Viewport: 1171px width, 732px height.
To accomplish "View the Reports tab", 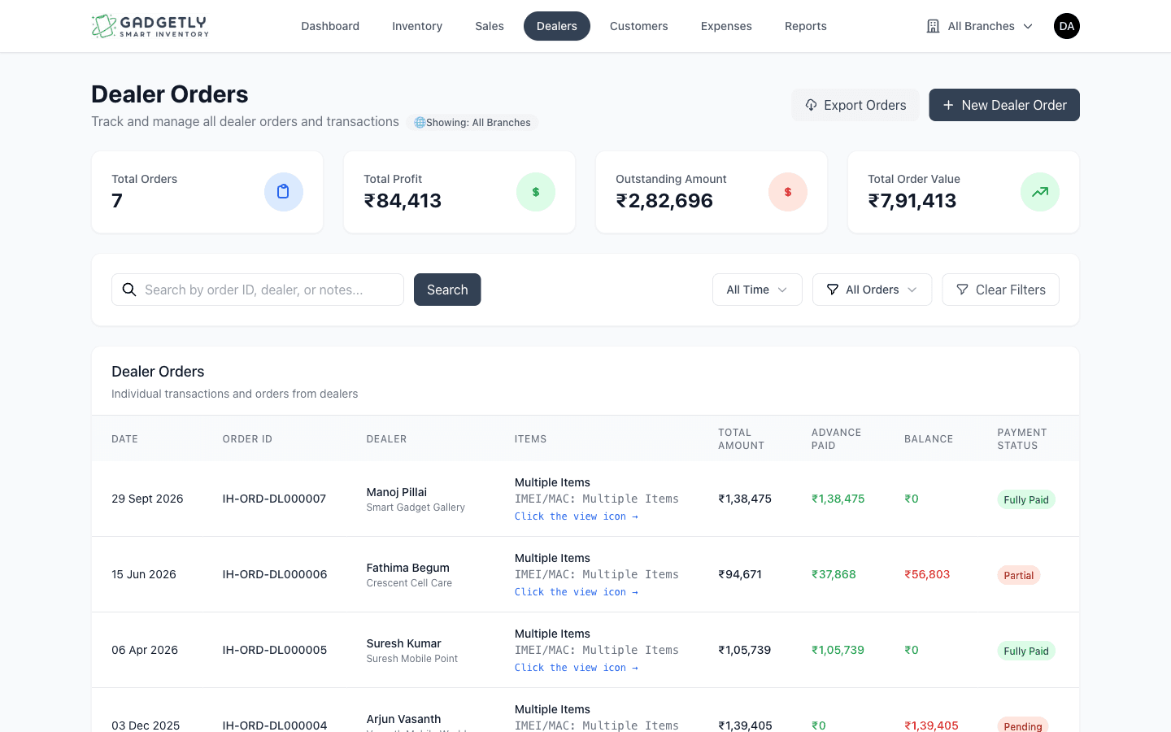I will pos(806,26).
